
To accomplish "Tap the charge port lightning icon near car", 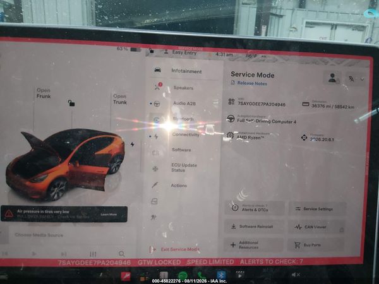I will click(132, 144).
